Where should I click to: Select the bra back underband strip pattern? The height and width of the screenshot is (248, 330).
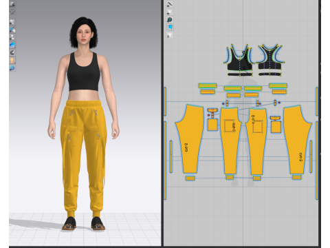coord(269,74)
